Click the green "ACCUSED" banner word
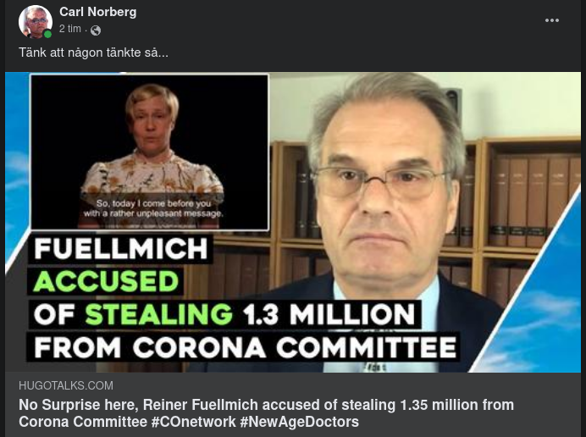 coord(106,282)
